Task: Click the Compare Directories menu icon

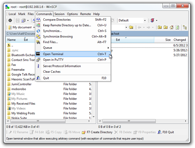Action: coord(38,20)
